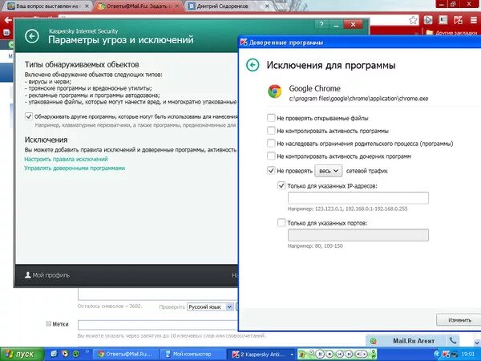Click the taskbar player volume slider
Image resolution: width=481 pixels, height=361 pixels.
[362, 355]
